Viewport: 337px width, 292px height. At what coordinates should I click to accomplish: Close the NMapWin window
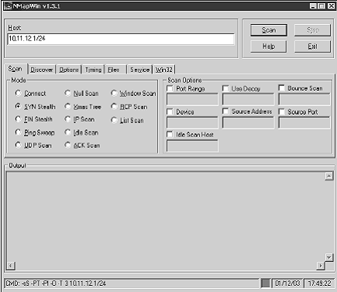pyautogui.click(x=331, y=6)
